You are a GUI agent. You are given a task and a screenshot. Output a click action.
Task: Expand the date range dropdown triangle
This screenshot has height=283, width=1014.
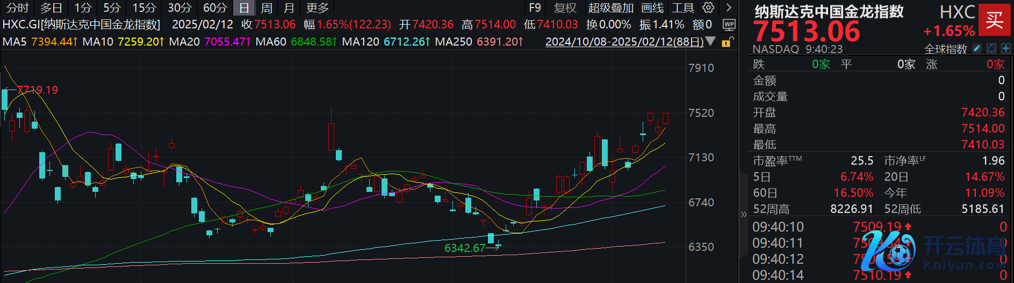pos(710,41)
